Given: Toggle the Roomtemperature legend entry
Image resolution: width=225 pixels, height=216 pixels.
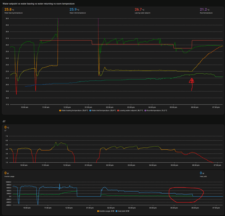Looking at the screenshot, I should (156, 110).
